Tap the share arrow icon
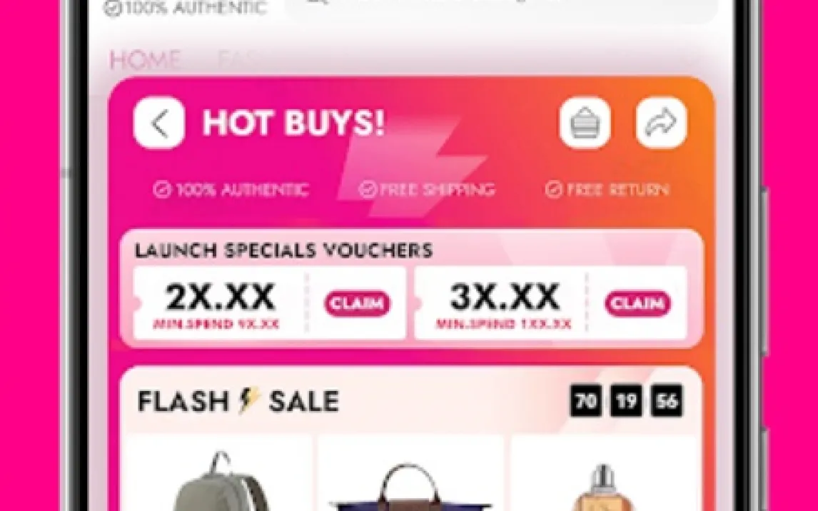 pos(661,123)
